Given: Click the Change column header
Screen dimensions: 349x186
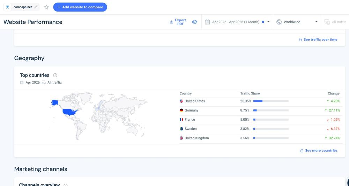Looking at the screenshot, I should pyautogui.click(x=333, y=93).
